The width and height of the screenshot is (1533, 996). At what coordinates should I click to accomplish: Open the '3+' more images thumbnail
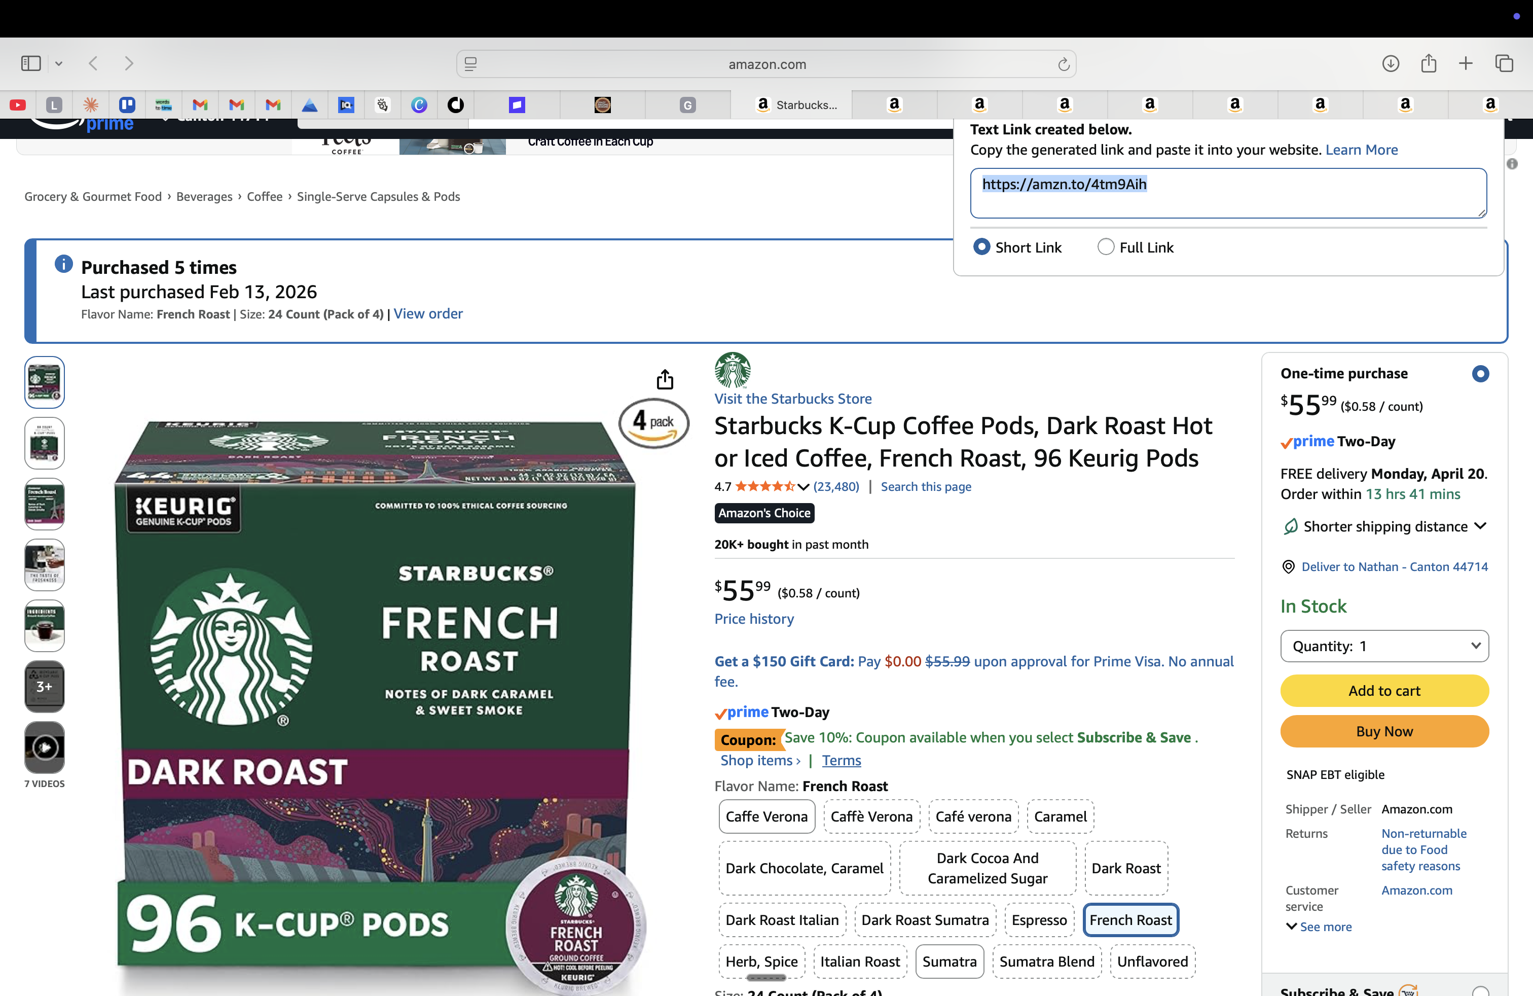pyautogui.click(x=45, y=686)
